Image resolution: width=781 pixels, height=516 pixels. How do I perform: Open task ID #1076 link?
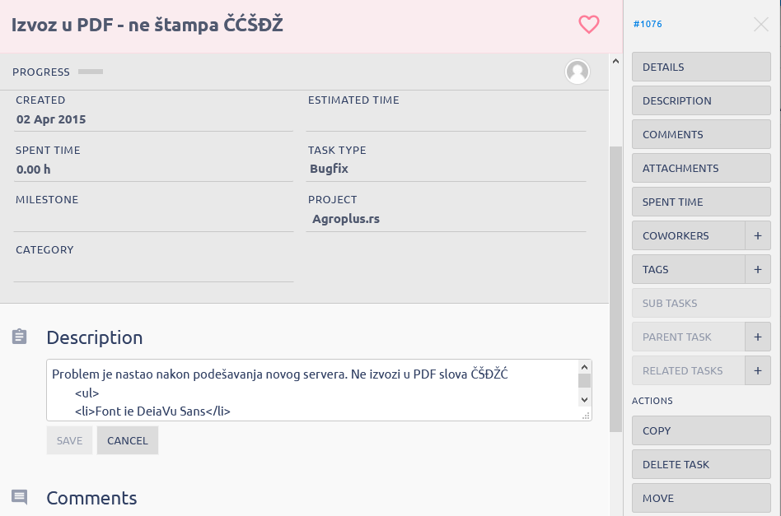648,24
